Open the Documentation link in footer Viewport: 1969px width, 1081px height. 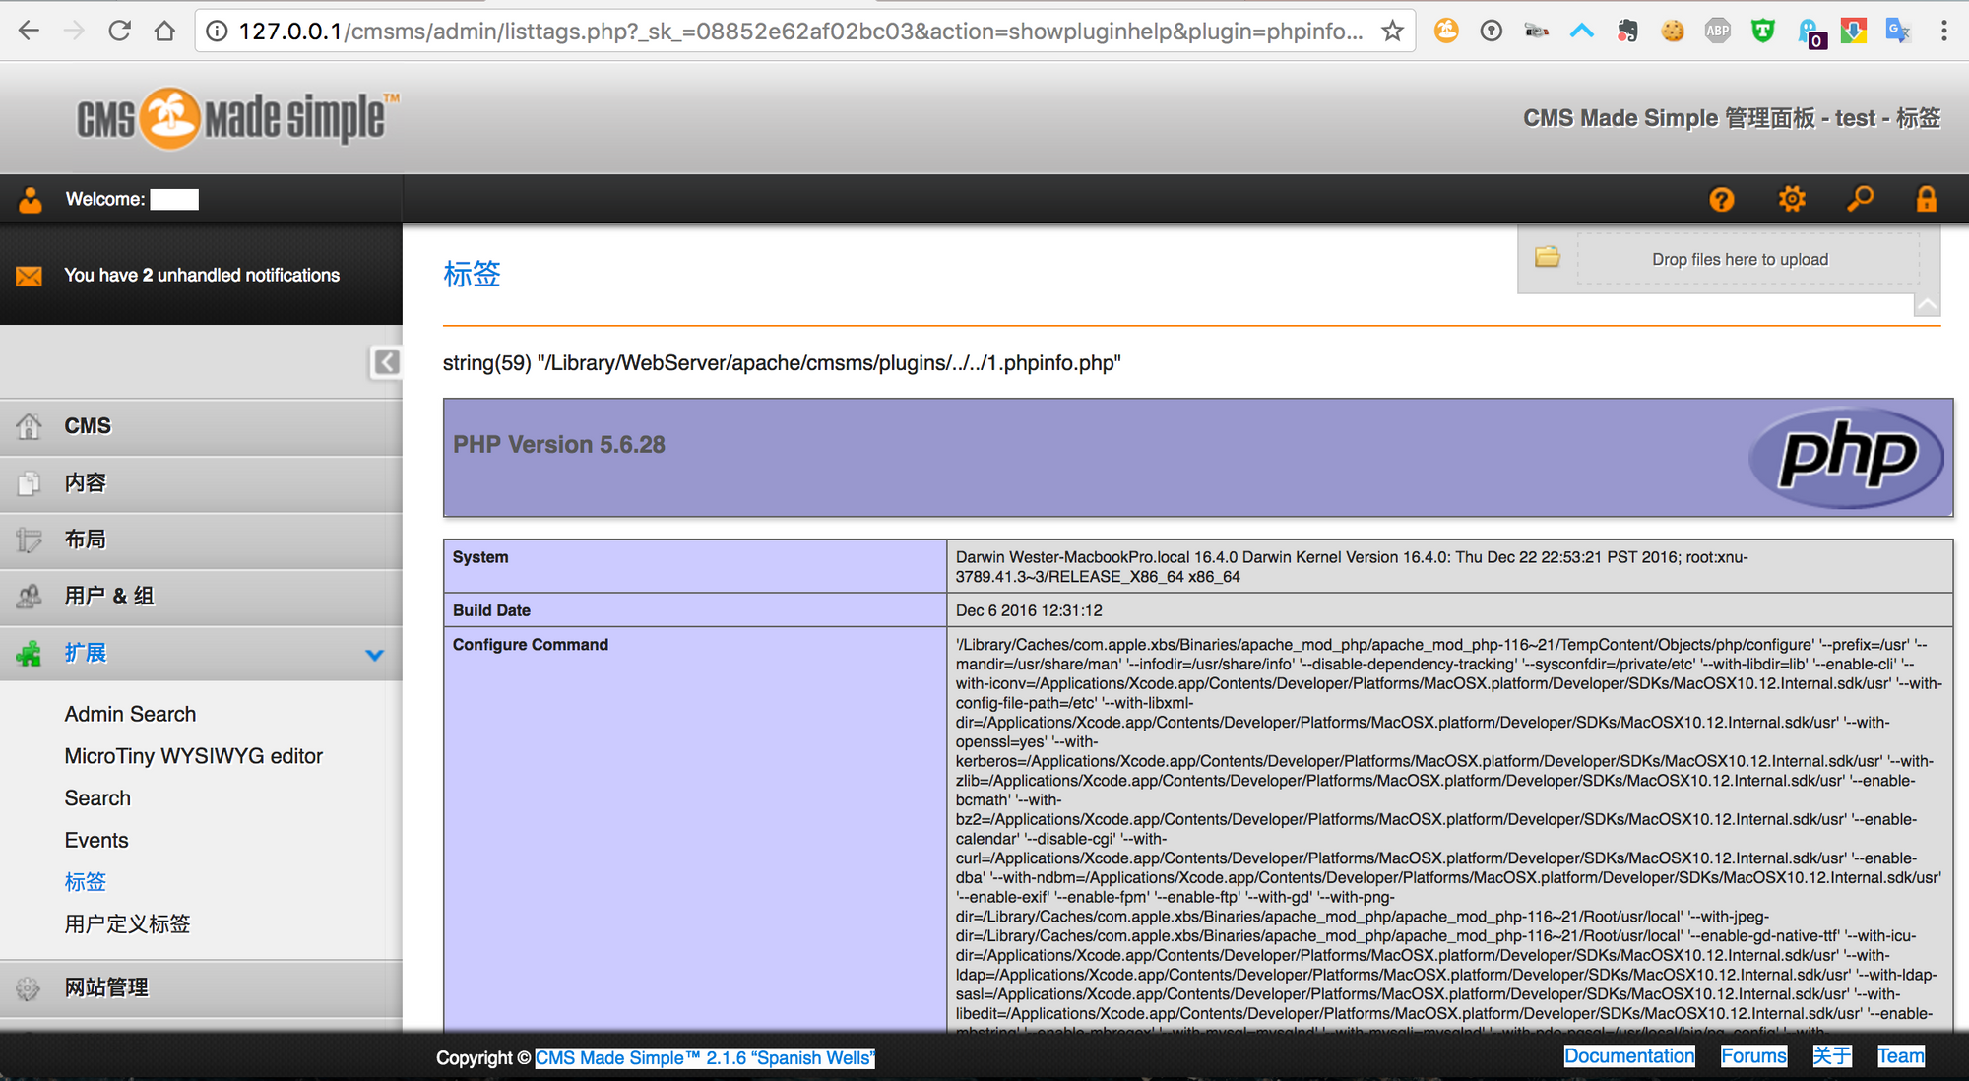pos(1628,1055)
